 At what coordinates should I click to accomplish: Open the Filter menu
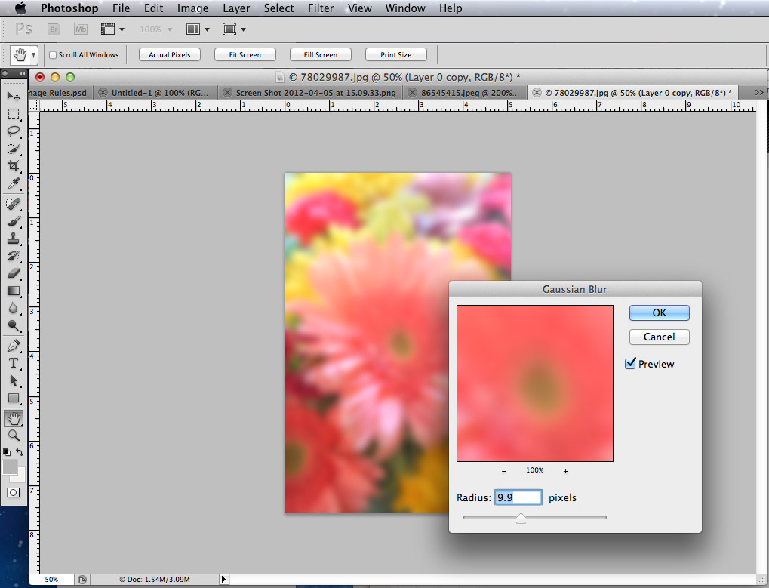pyautogui.click(x=321, y=8)
